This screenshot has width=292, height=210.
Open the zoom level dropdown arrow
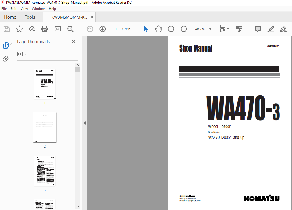coord(210,29)
